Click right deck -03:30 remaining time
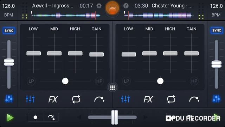 point(140,6)
